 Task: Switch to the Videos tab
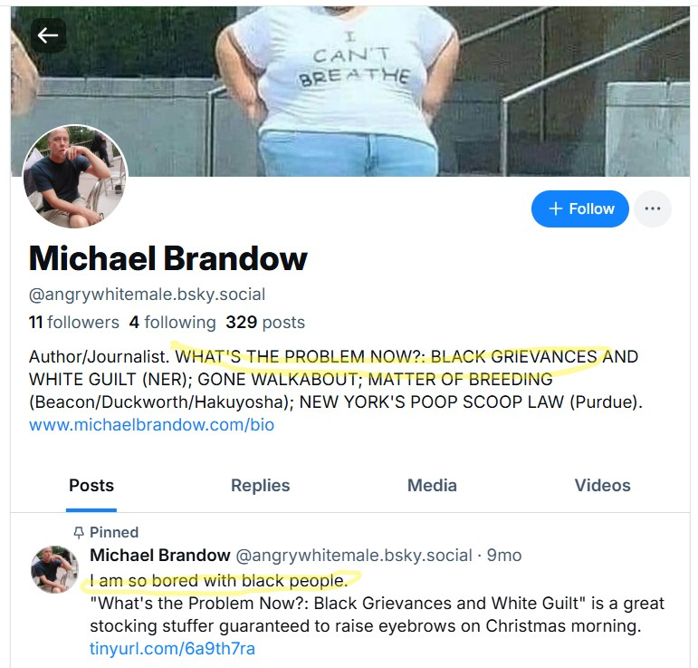pos(602,485)
